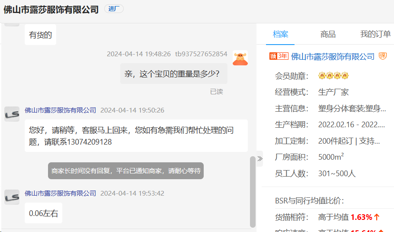Collapse the side panel with double-chevron
The image size is (394, 232).
click(x=260, y=158)
